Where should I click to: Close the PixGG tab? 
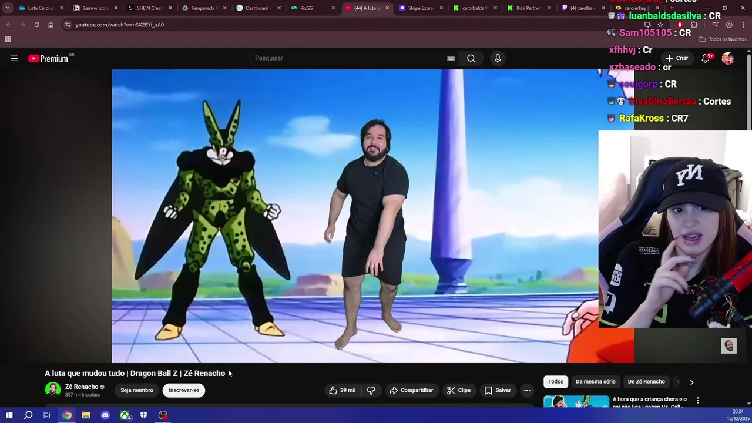(x=333, y=8)
